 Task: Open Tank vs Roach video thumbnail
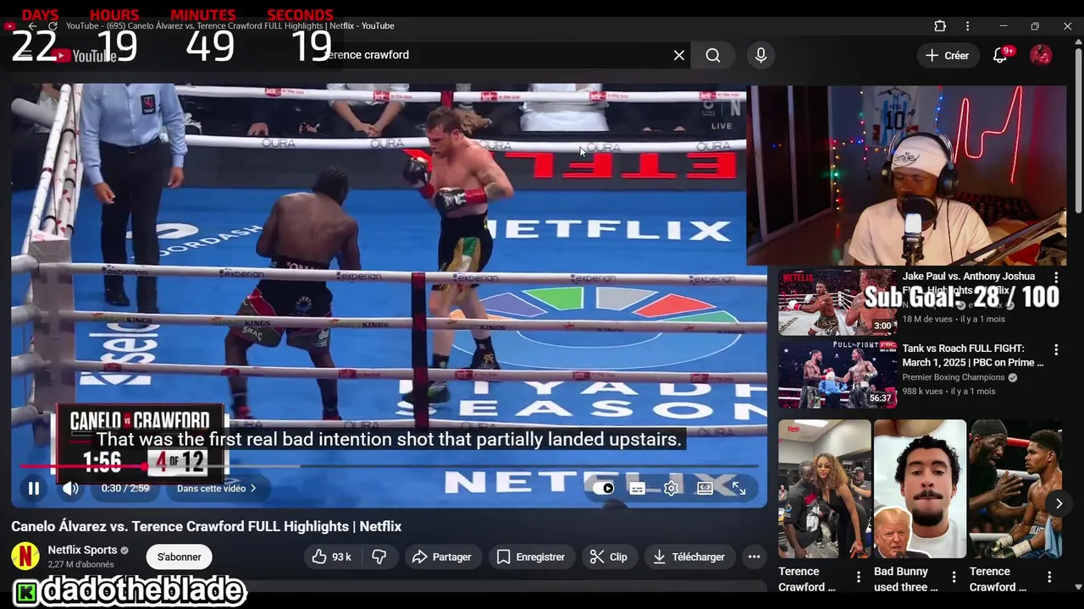[837, 374]
